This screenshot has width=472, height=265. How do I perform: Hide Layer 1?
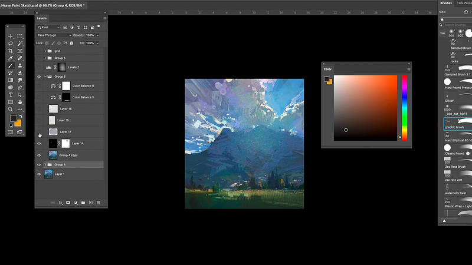[39, 174]
